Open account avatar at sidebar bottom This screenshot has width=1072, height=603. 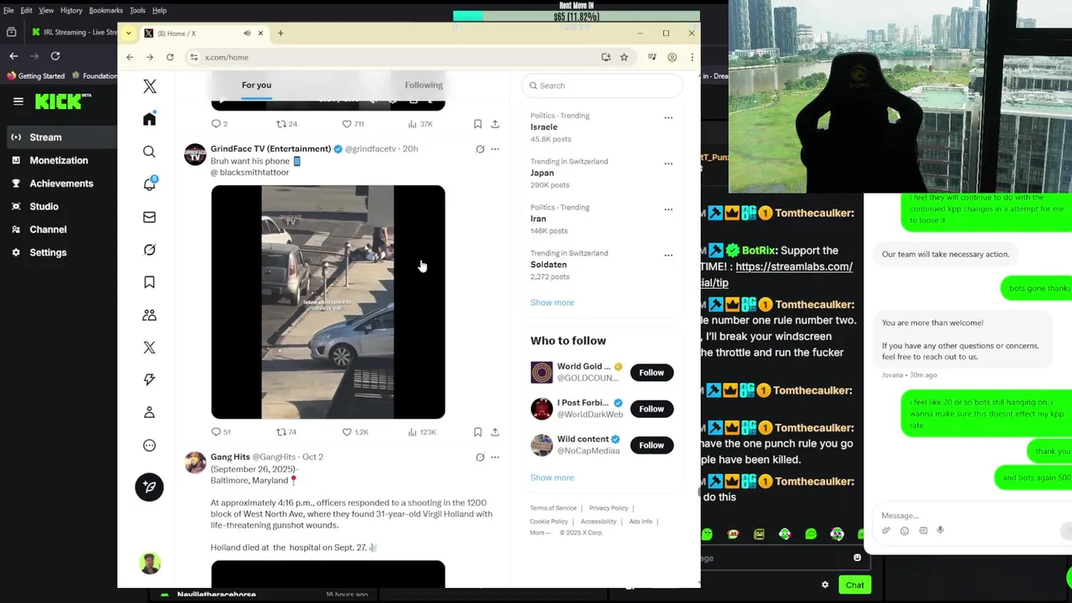[x=150, y=564]
